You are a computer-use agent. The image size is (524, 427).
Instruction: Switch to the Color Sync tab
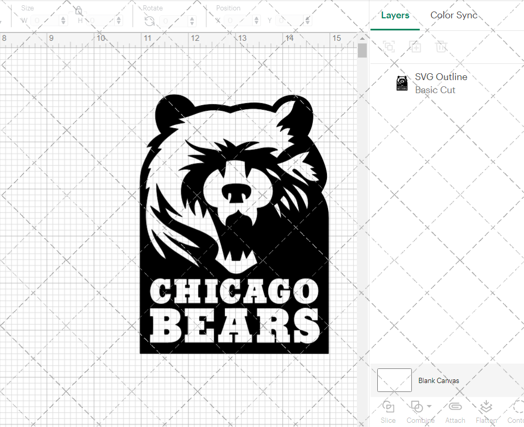click(453, 15)
